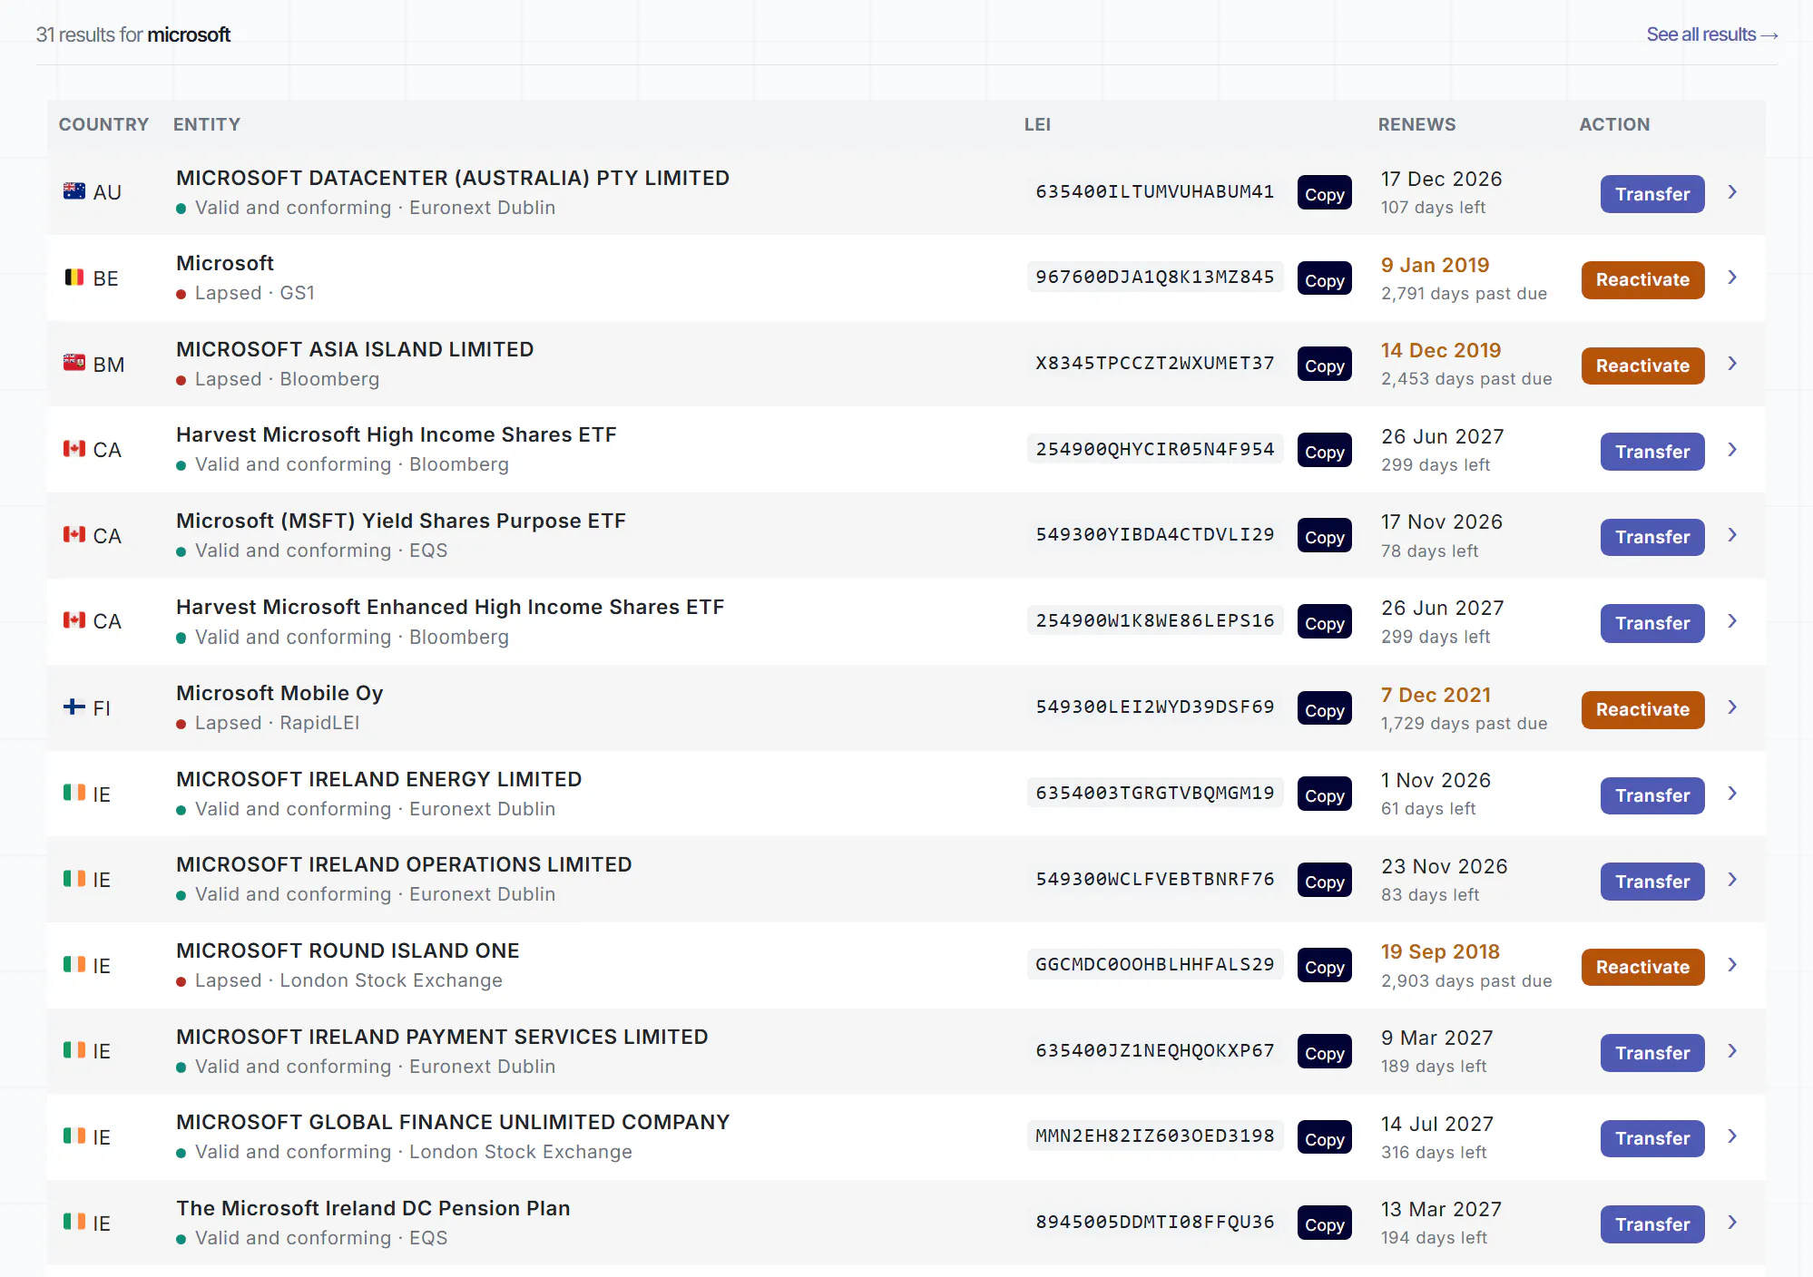Expand chevron for Belgian Microsoft row

[x=1732, y=278]
